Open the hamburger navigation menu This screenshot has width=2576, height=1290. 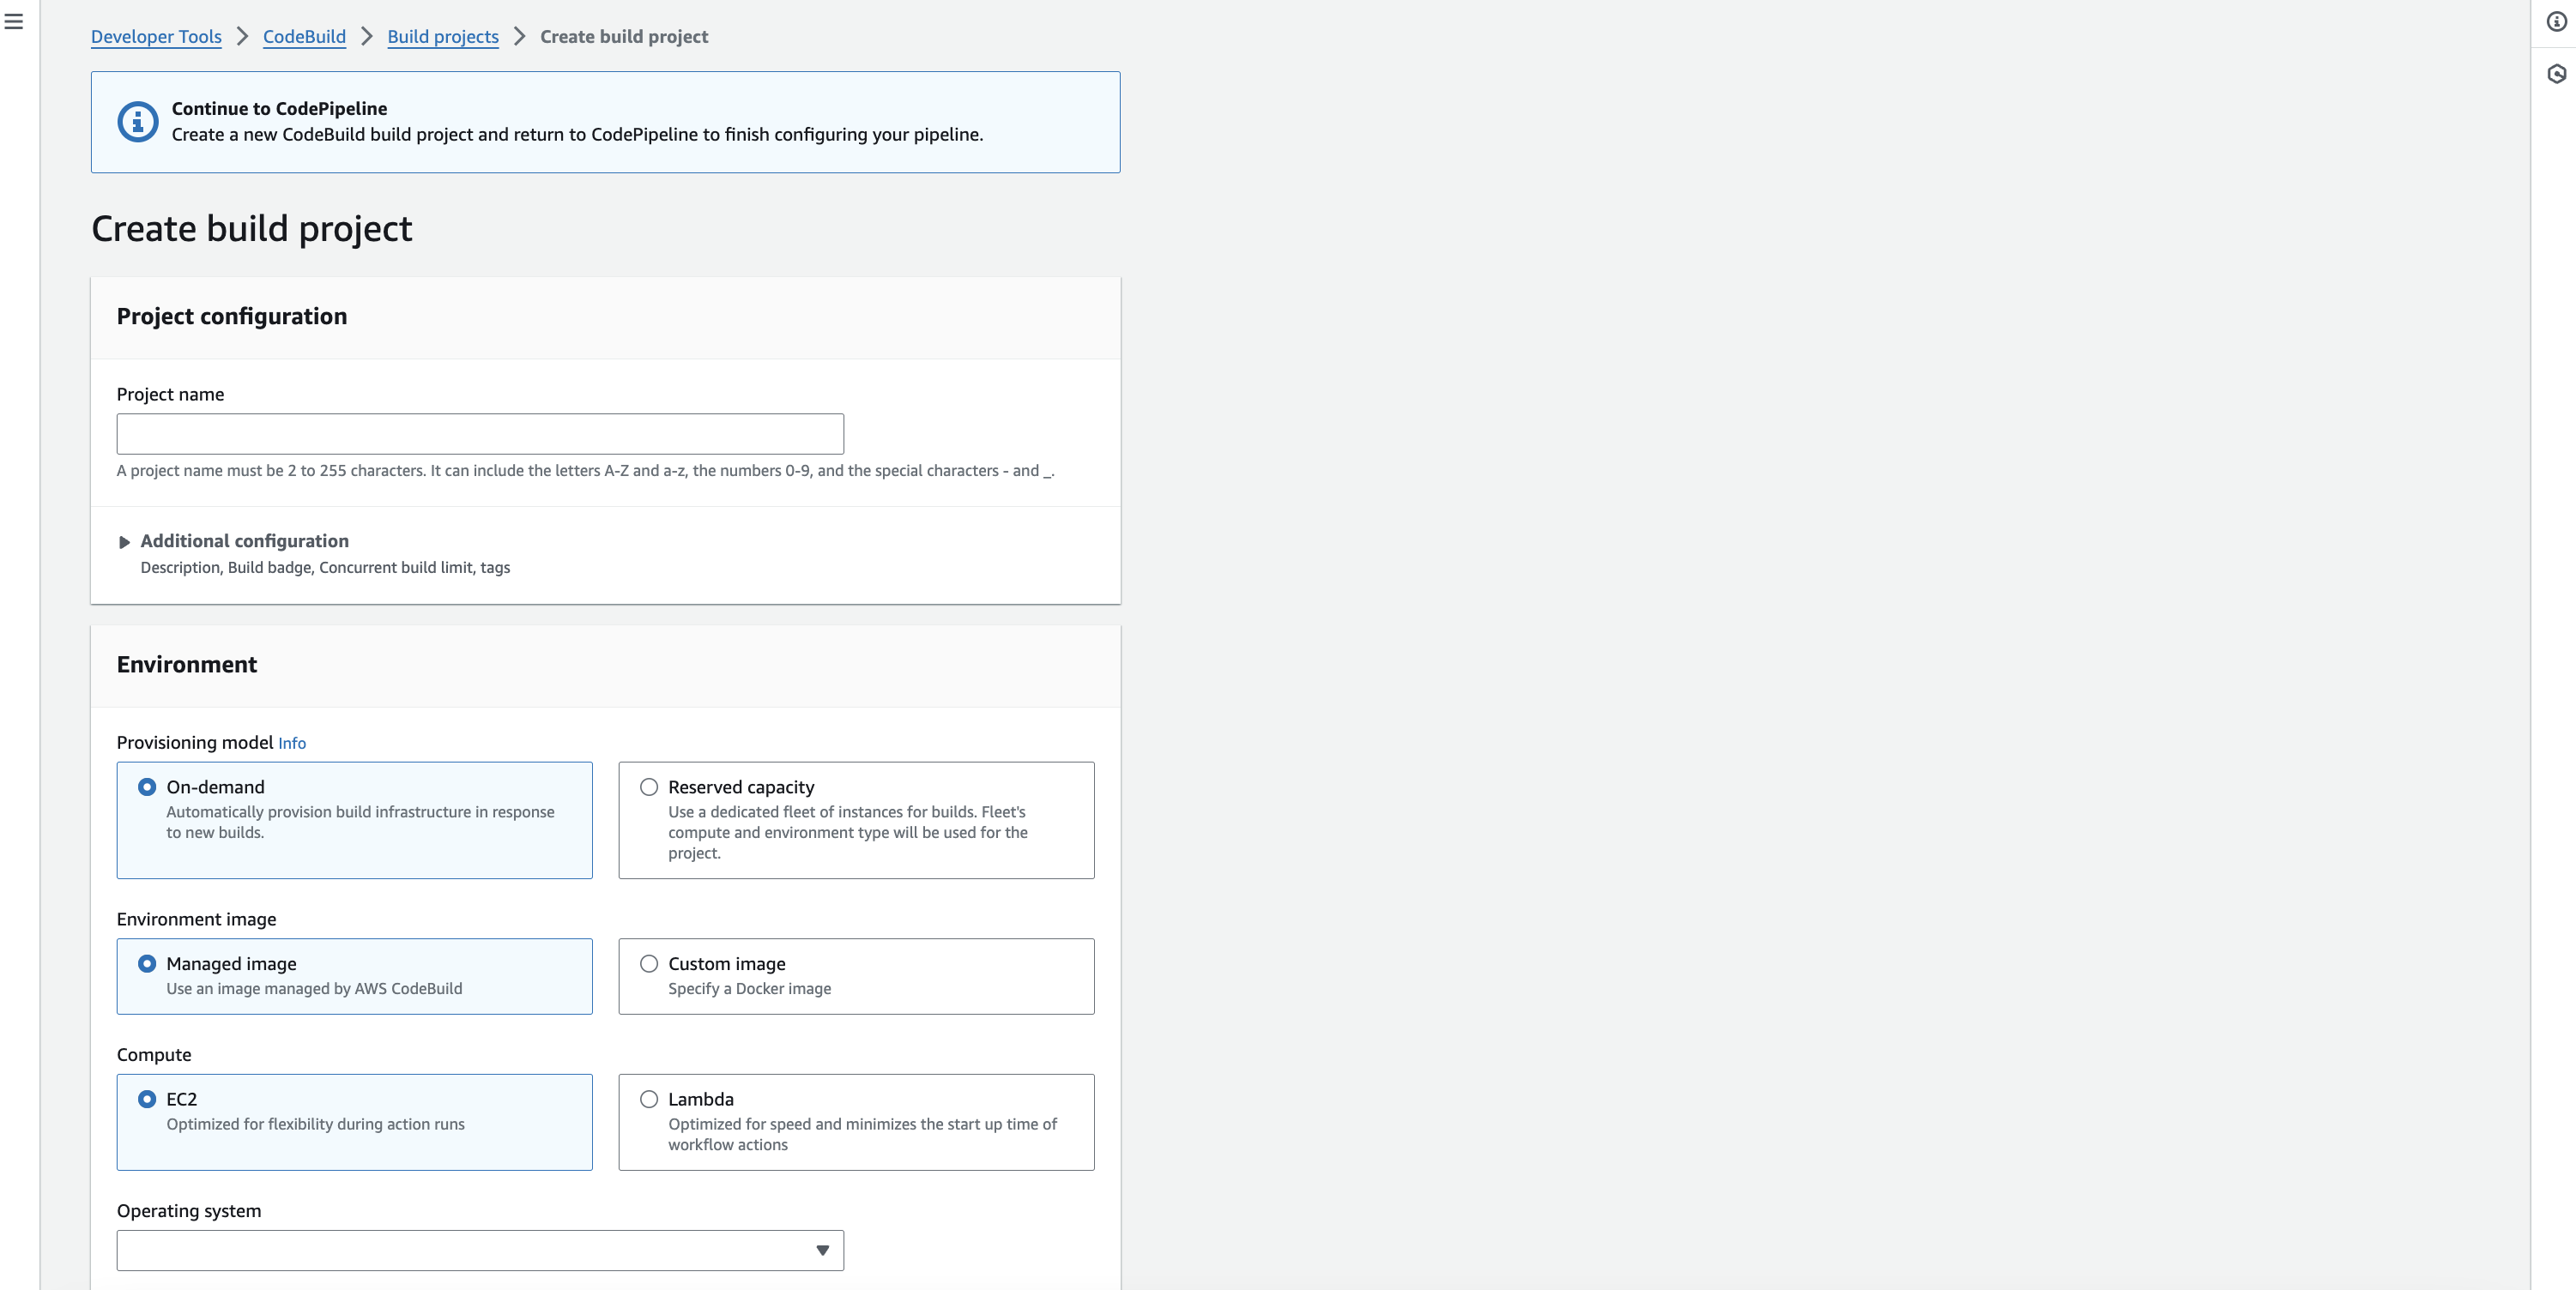[14, 21]
